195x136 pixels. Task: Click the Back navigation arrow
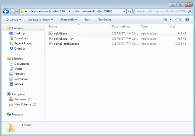6,11
